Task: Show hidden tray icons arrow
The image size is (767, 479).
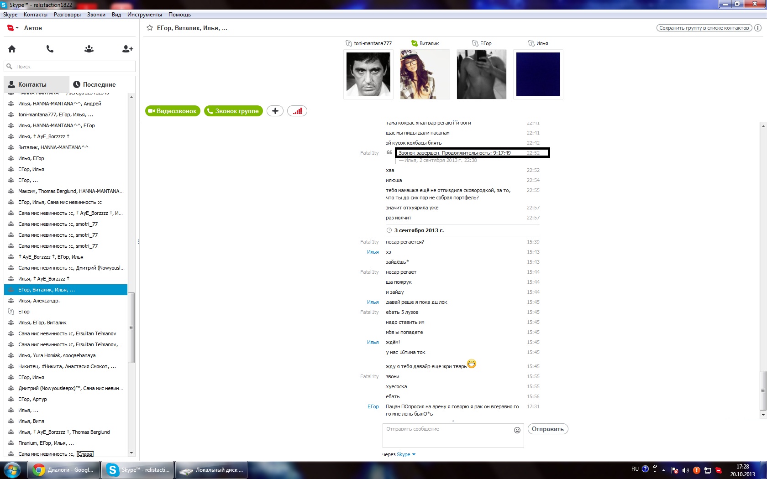Action: tap(663, 470)
